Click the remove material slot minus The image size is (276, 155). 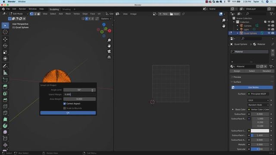tap(273, 55)
